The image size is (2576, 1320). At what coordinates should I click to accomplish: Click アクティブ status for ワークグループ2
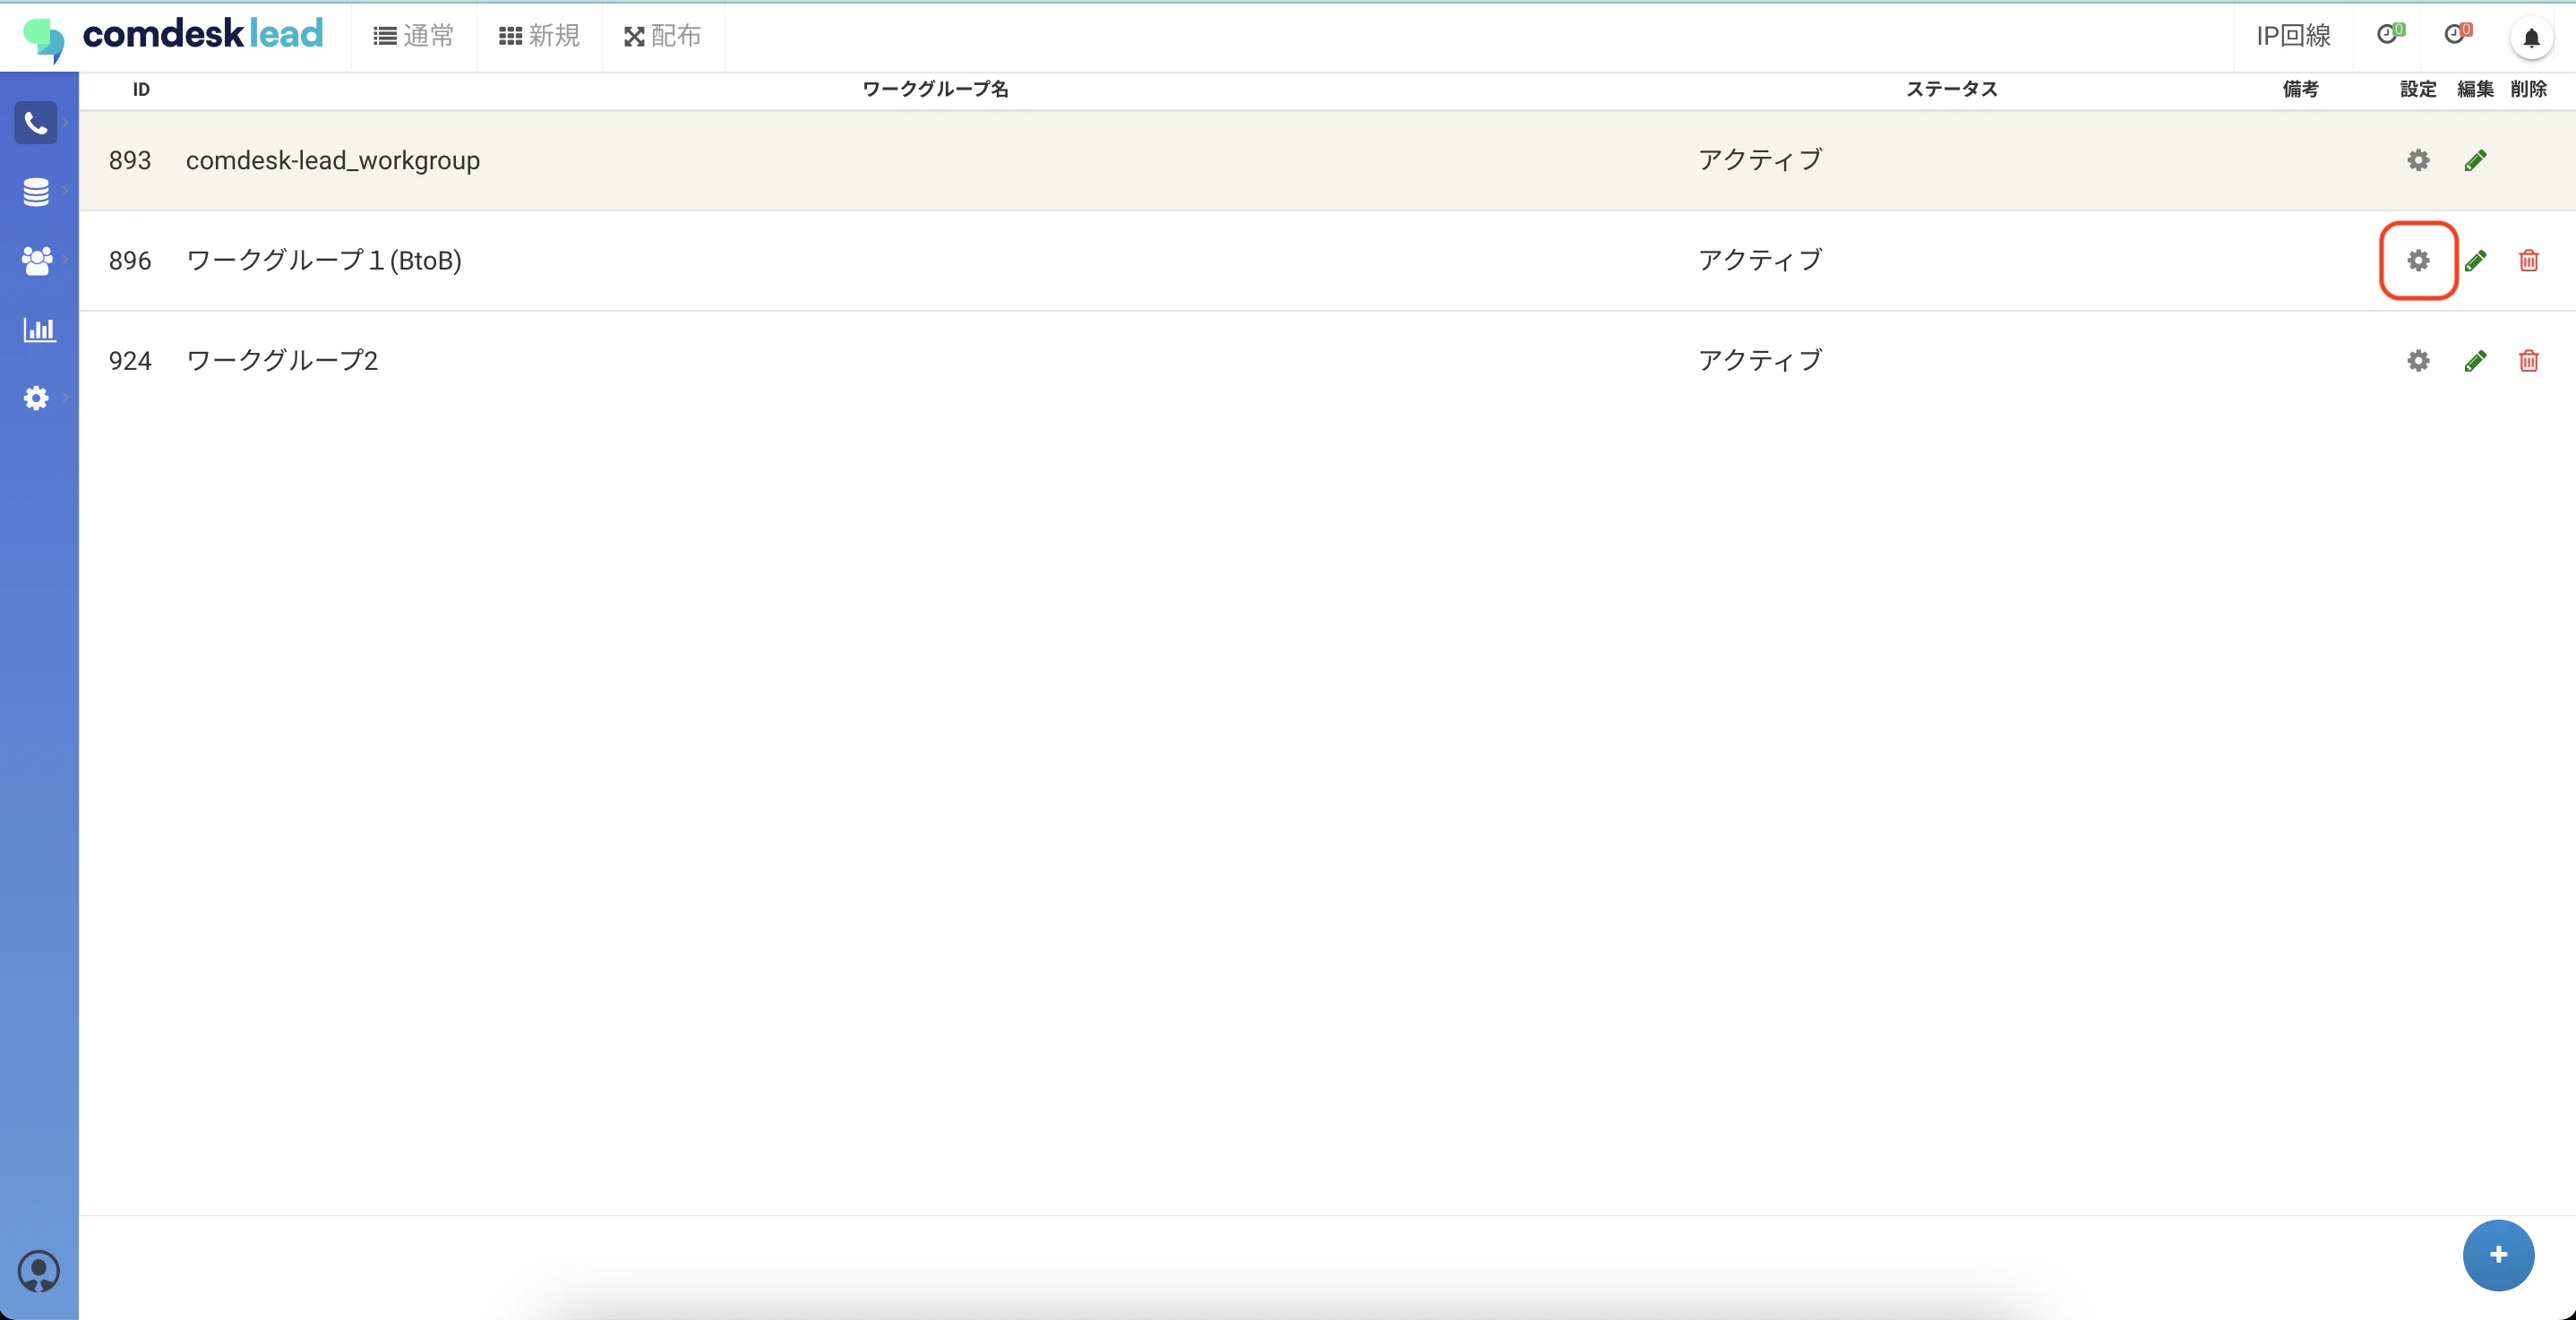1760,360
